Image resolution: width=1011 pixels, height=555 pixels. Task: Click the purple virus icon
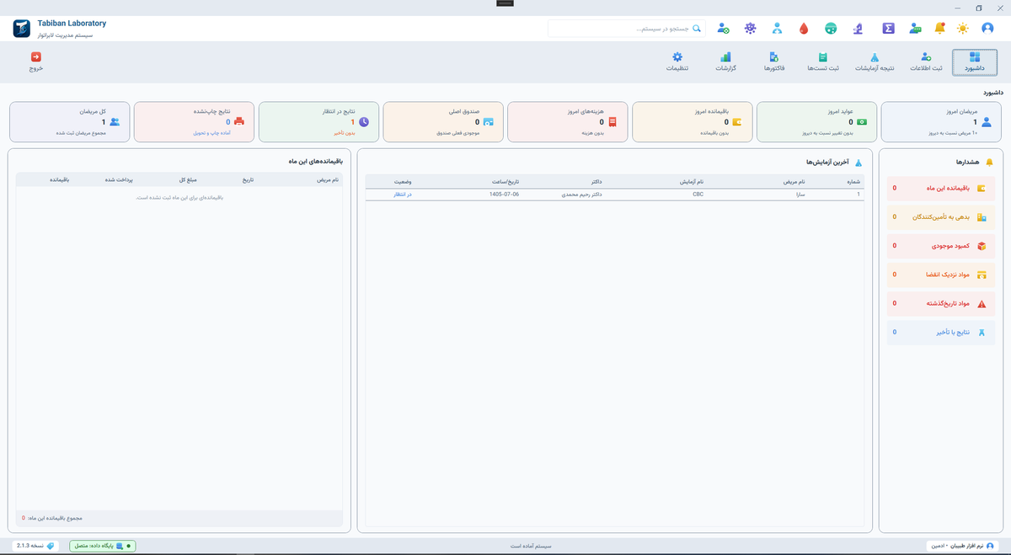point(750,29)
